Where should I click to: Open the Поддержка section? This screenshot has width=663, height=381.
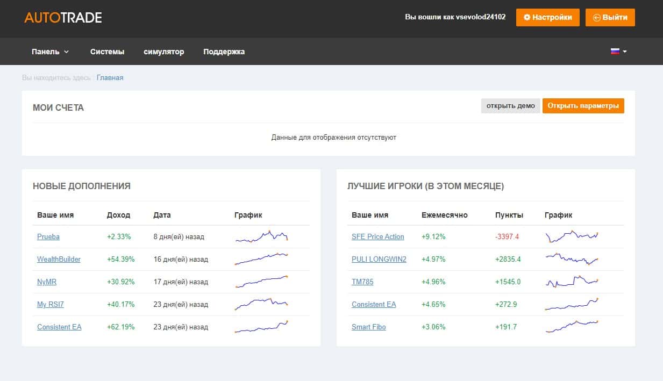224,52
